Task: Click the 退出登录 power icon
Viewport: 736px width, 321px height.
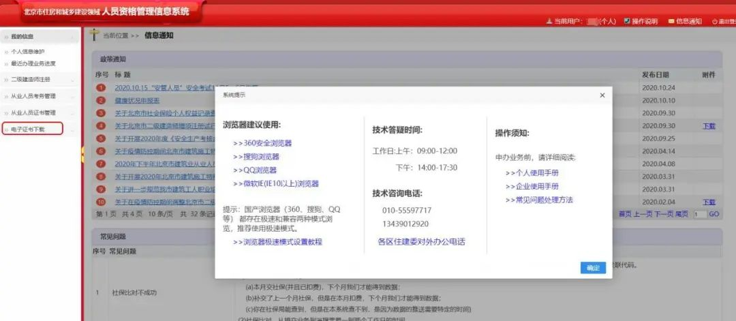Action: pos(715,22)
